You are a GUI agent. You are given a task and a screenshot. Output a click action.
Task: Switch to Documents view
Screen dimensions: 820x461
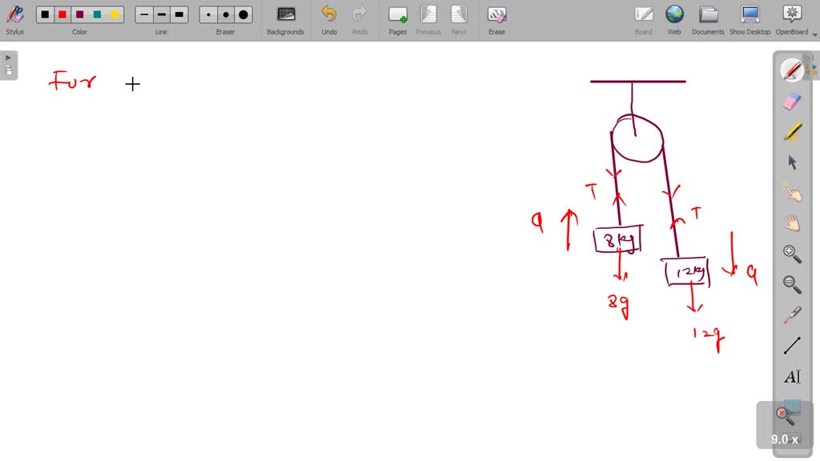[x=708, y=19]
